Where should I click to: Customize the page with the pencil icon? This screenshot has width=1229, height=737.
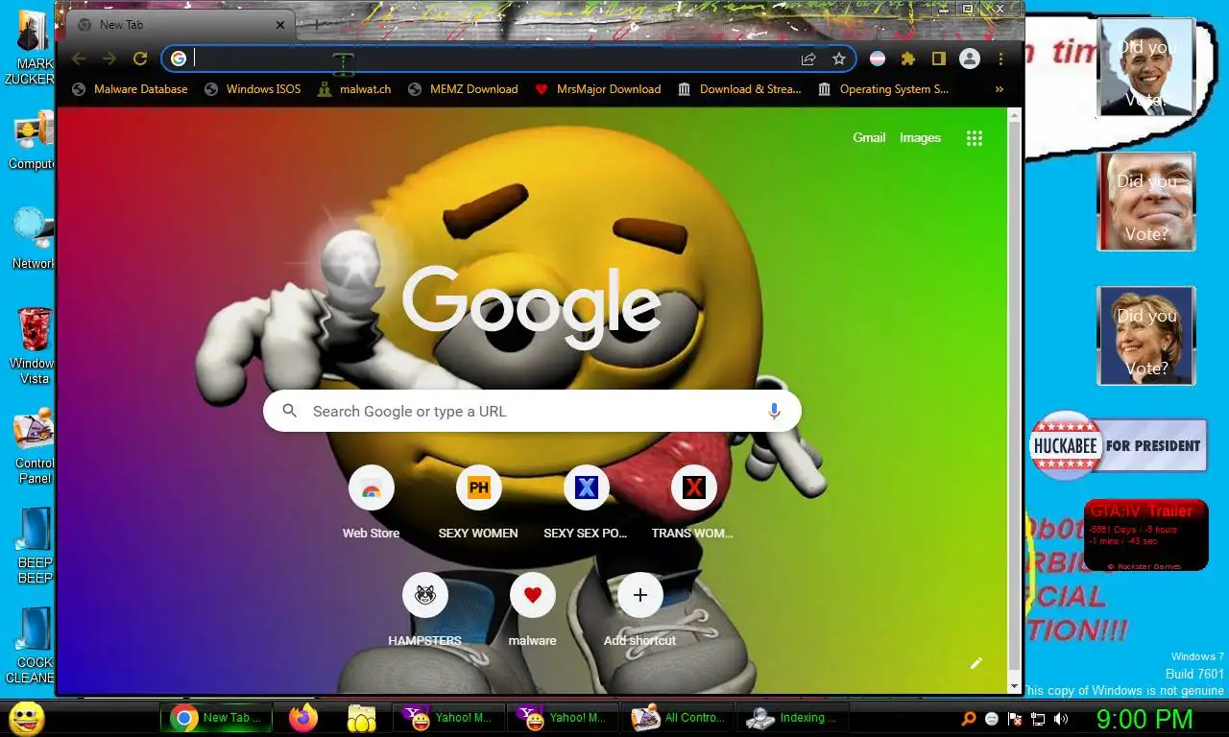976,663
